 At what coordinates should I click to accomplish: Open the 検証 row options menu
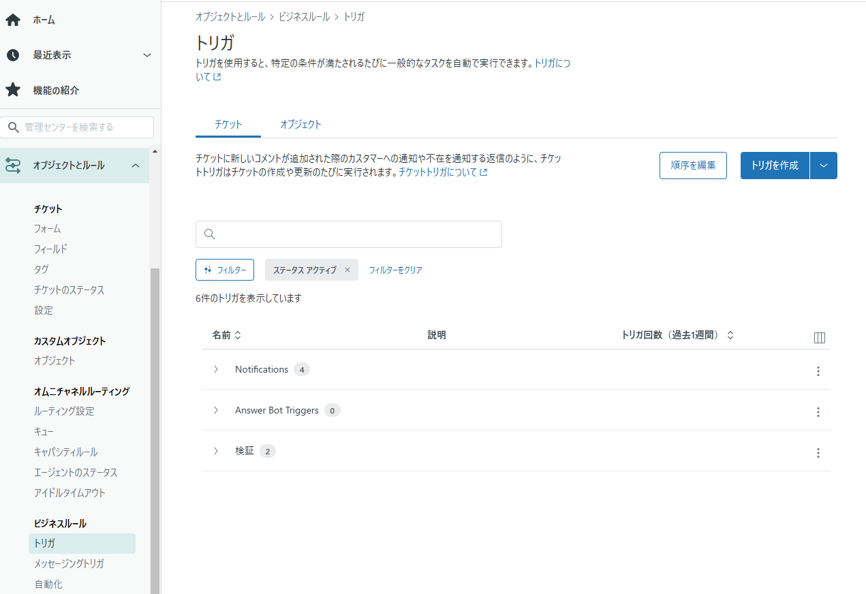pos(818,453)
